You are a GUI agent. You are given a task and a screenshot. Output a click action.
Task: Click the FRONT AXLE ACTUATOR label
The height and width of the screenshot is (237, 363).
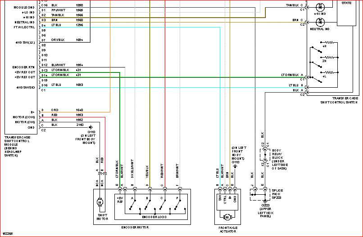(228, 230)
